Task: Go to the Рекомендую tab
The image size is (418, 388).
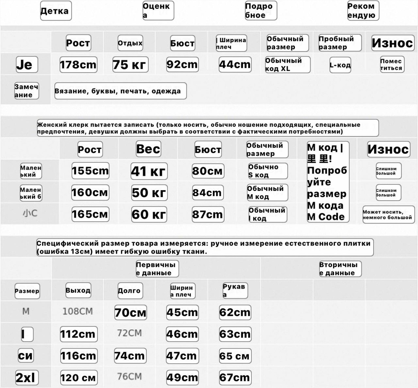Action: click(x=363, y=11)
